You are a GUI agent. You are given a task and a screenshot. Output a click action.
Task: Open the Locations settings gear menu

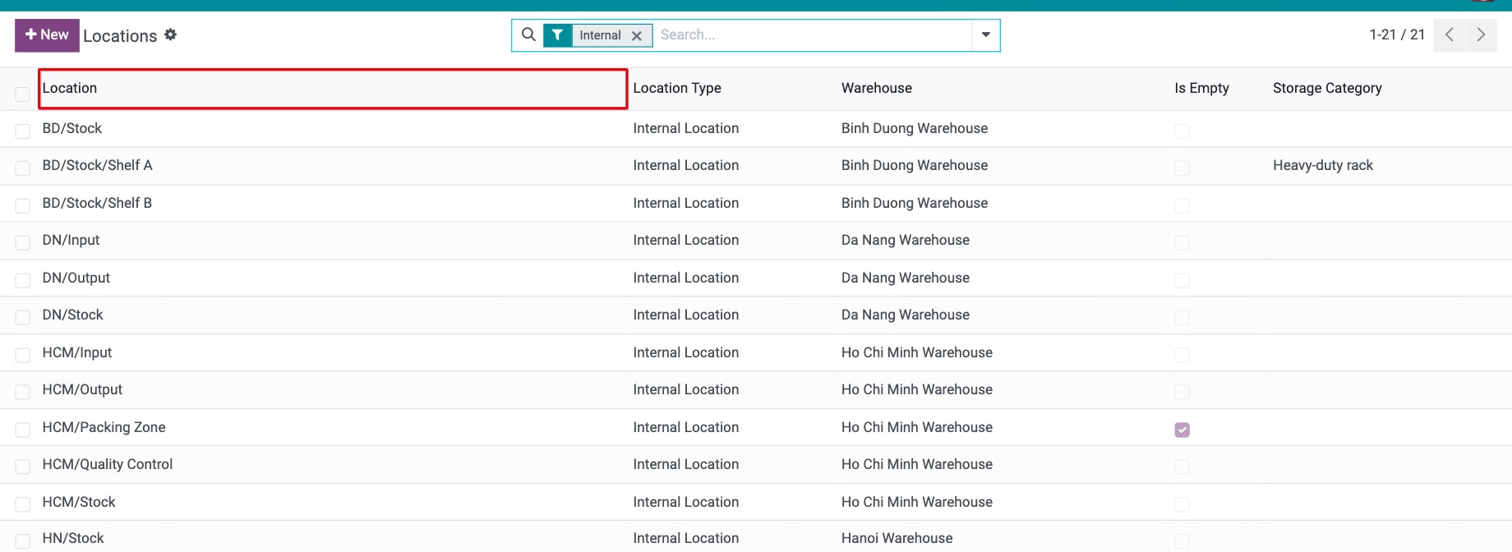(x=170, y=34)
